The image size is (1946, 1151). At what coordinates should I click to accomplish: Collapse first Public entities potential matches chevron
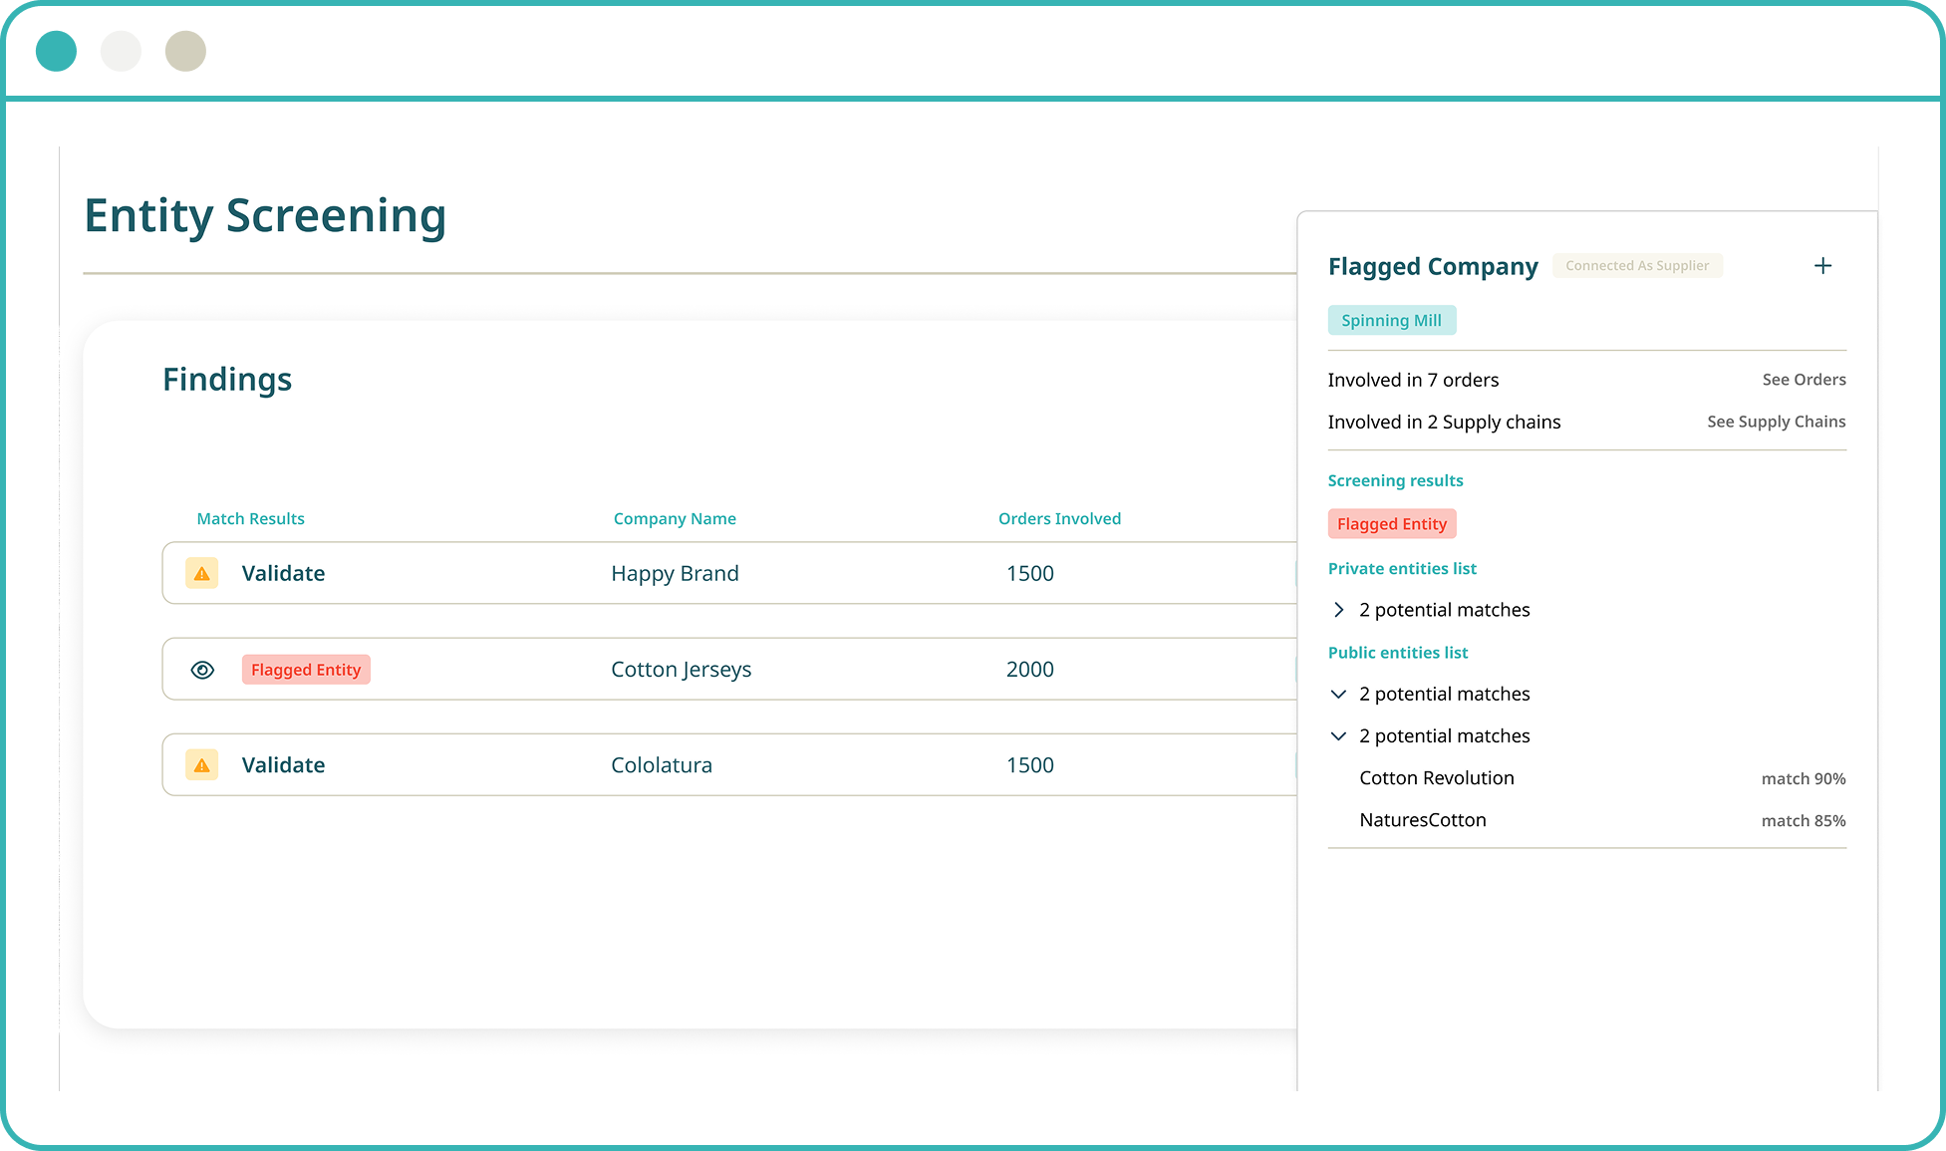(1338, 695)
